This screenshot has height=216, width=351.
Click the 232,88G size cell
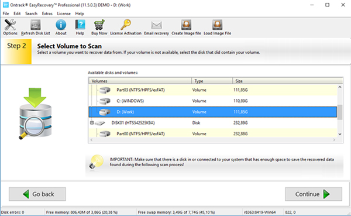(240, 134)
